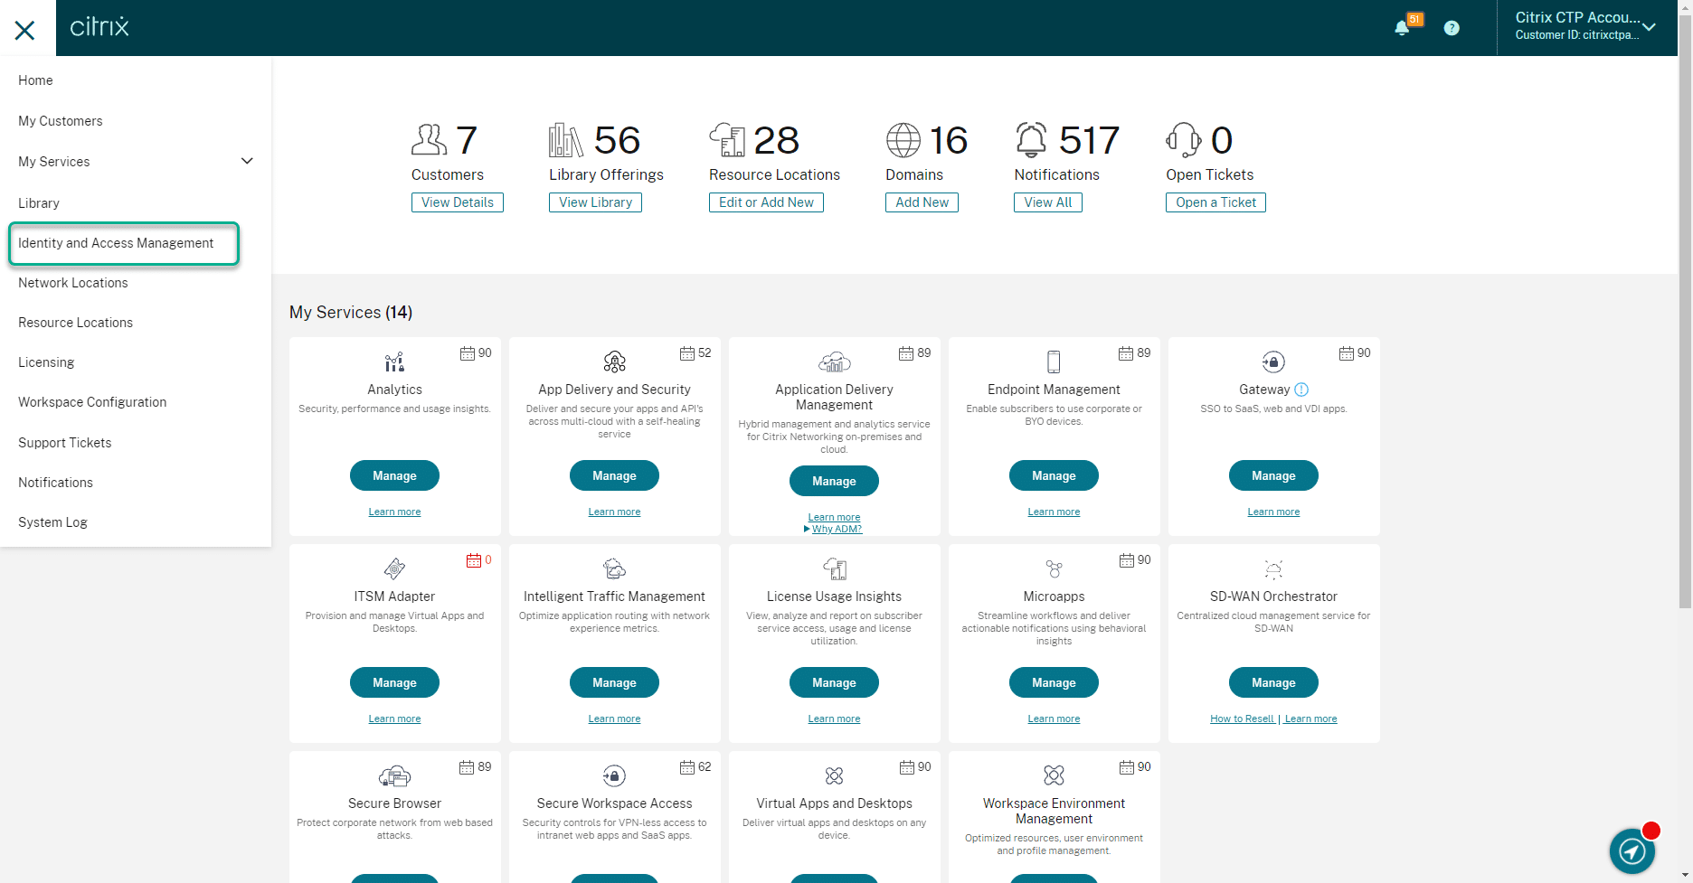Open How to Resell link
1693x883 pixels.
[x=1242, y=719]
